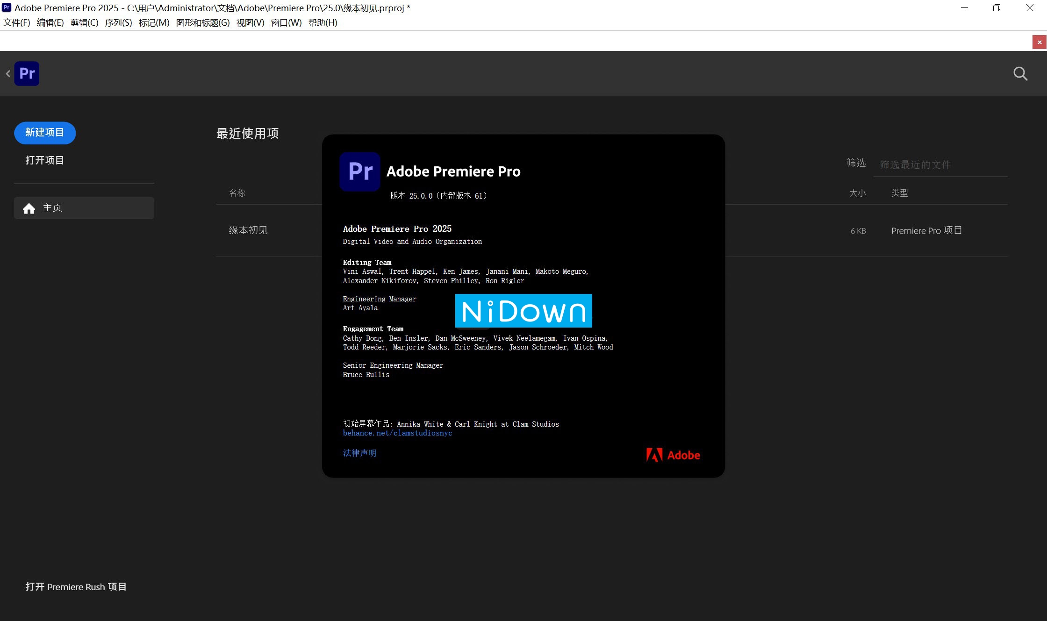
Task: Click the Premiere Pro home logo icon
Action: click(x=27, y=73)
